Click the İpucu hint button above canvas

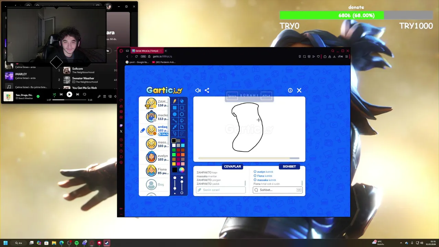[232, 96]
